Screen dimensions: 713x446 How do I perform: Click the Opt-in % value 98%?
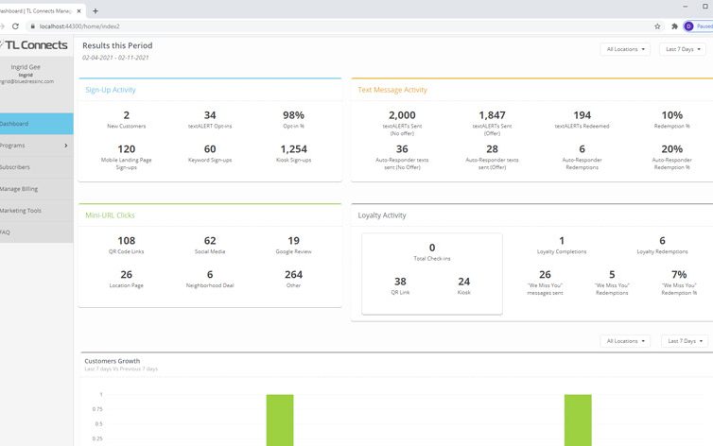293,115
